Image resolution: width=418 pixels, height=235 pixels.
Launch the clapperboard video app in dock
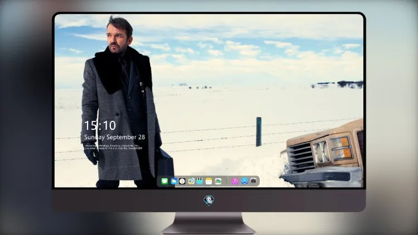(200, 181)
